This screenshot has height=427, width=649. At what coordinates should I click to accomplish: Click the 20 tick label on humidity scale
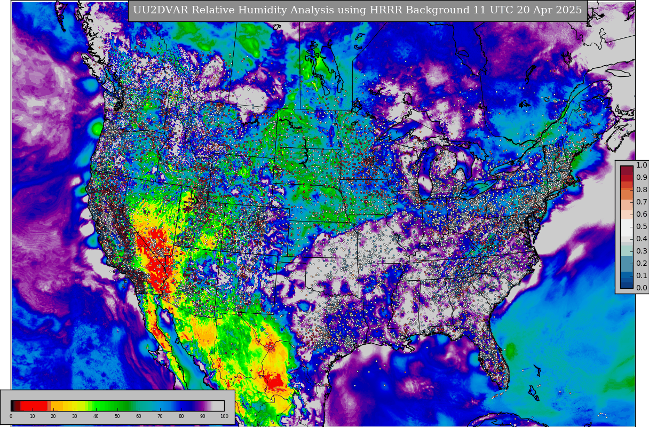point(53,416)
